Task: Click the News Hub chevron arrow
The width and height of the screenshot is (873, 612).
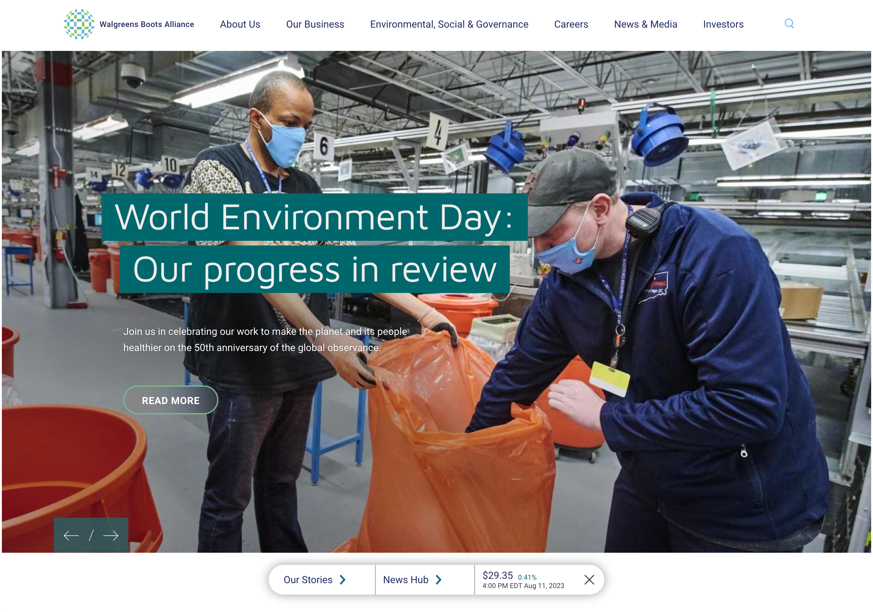Action: (438, 580)
